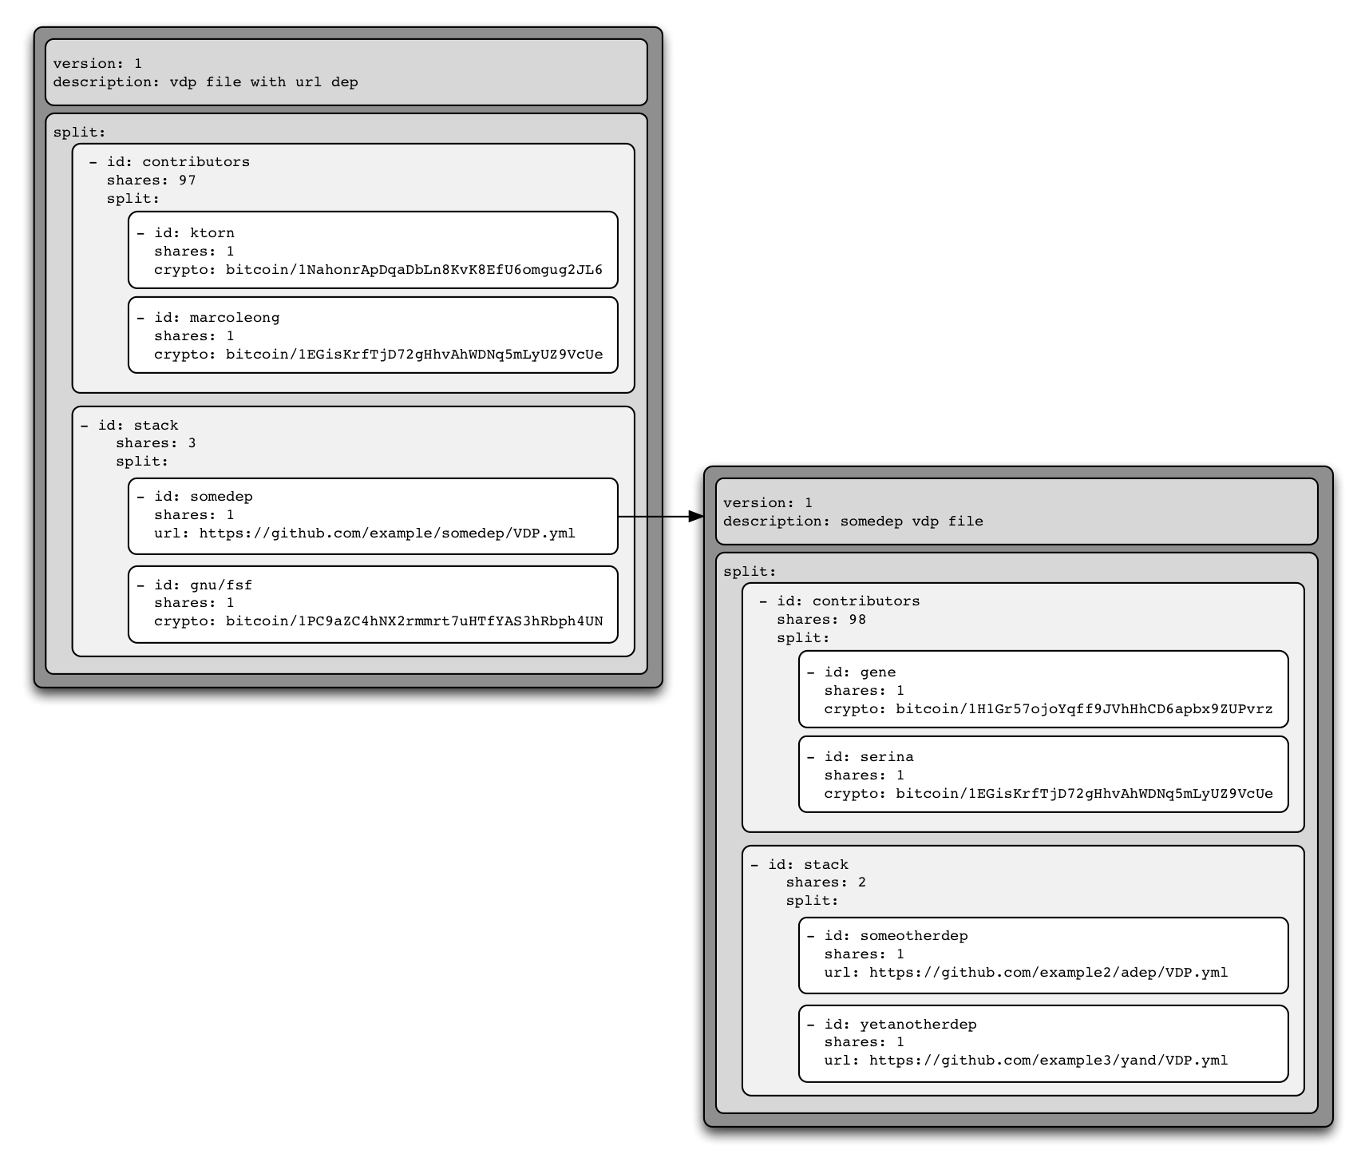The image size is (1365, 1166).
Task: Click the "shares: 98" line
Action: (x=821, y=619)
